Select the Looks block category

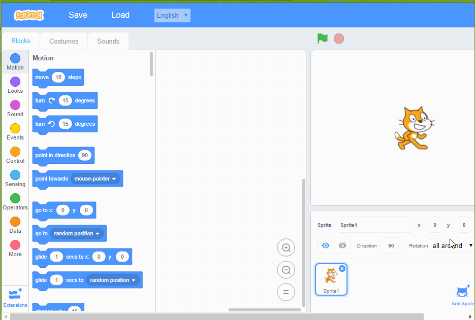pos(15,83)
